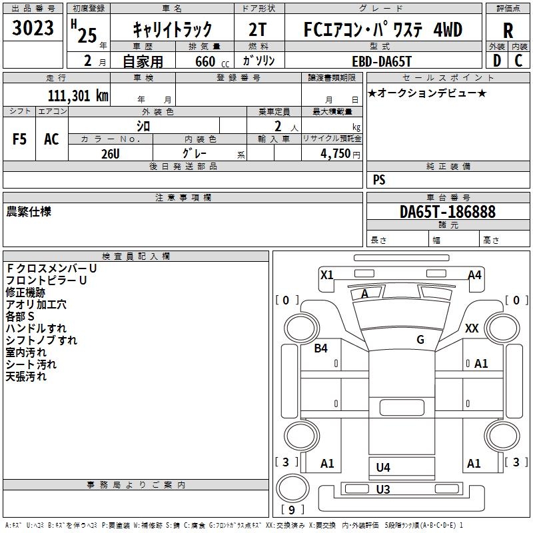Viewport: 533px width, 533px height.
Task: Click the spare tire circle icon
Action: pyautogui.click(x=292, y=488)
